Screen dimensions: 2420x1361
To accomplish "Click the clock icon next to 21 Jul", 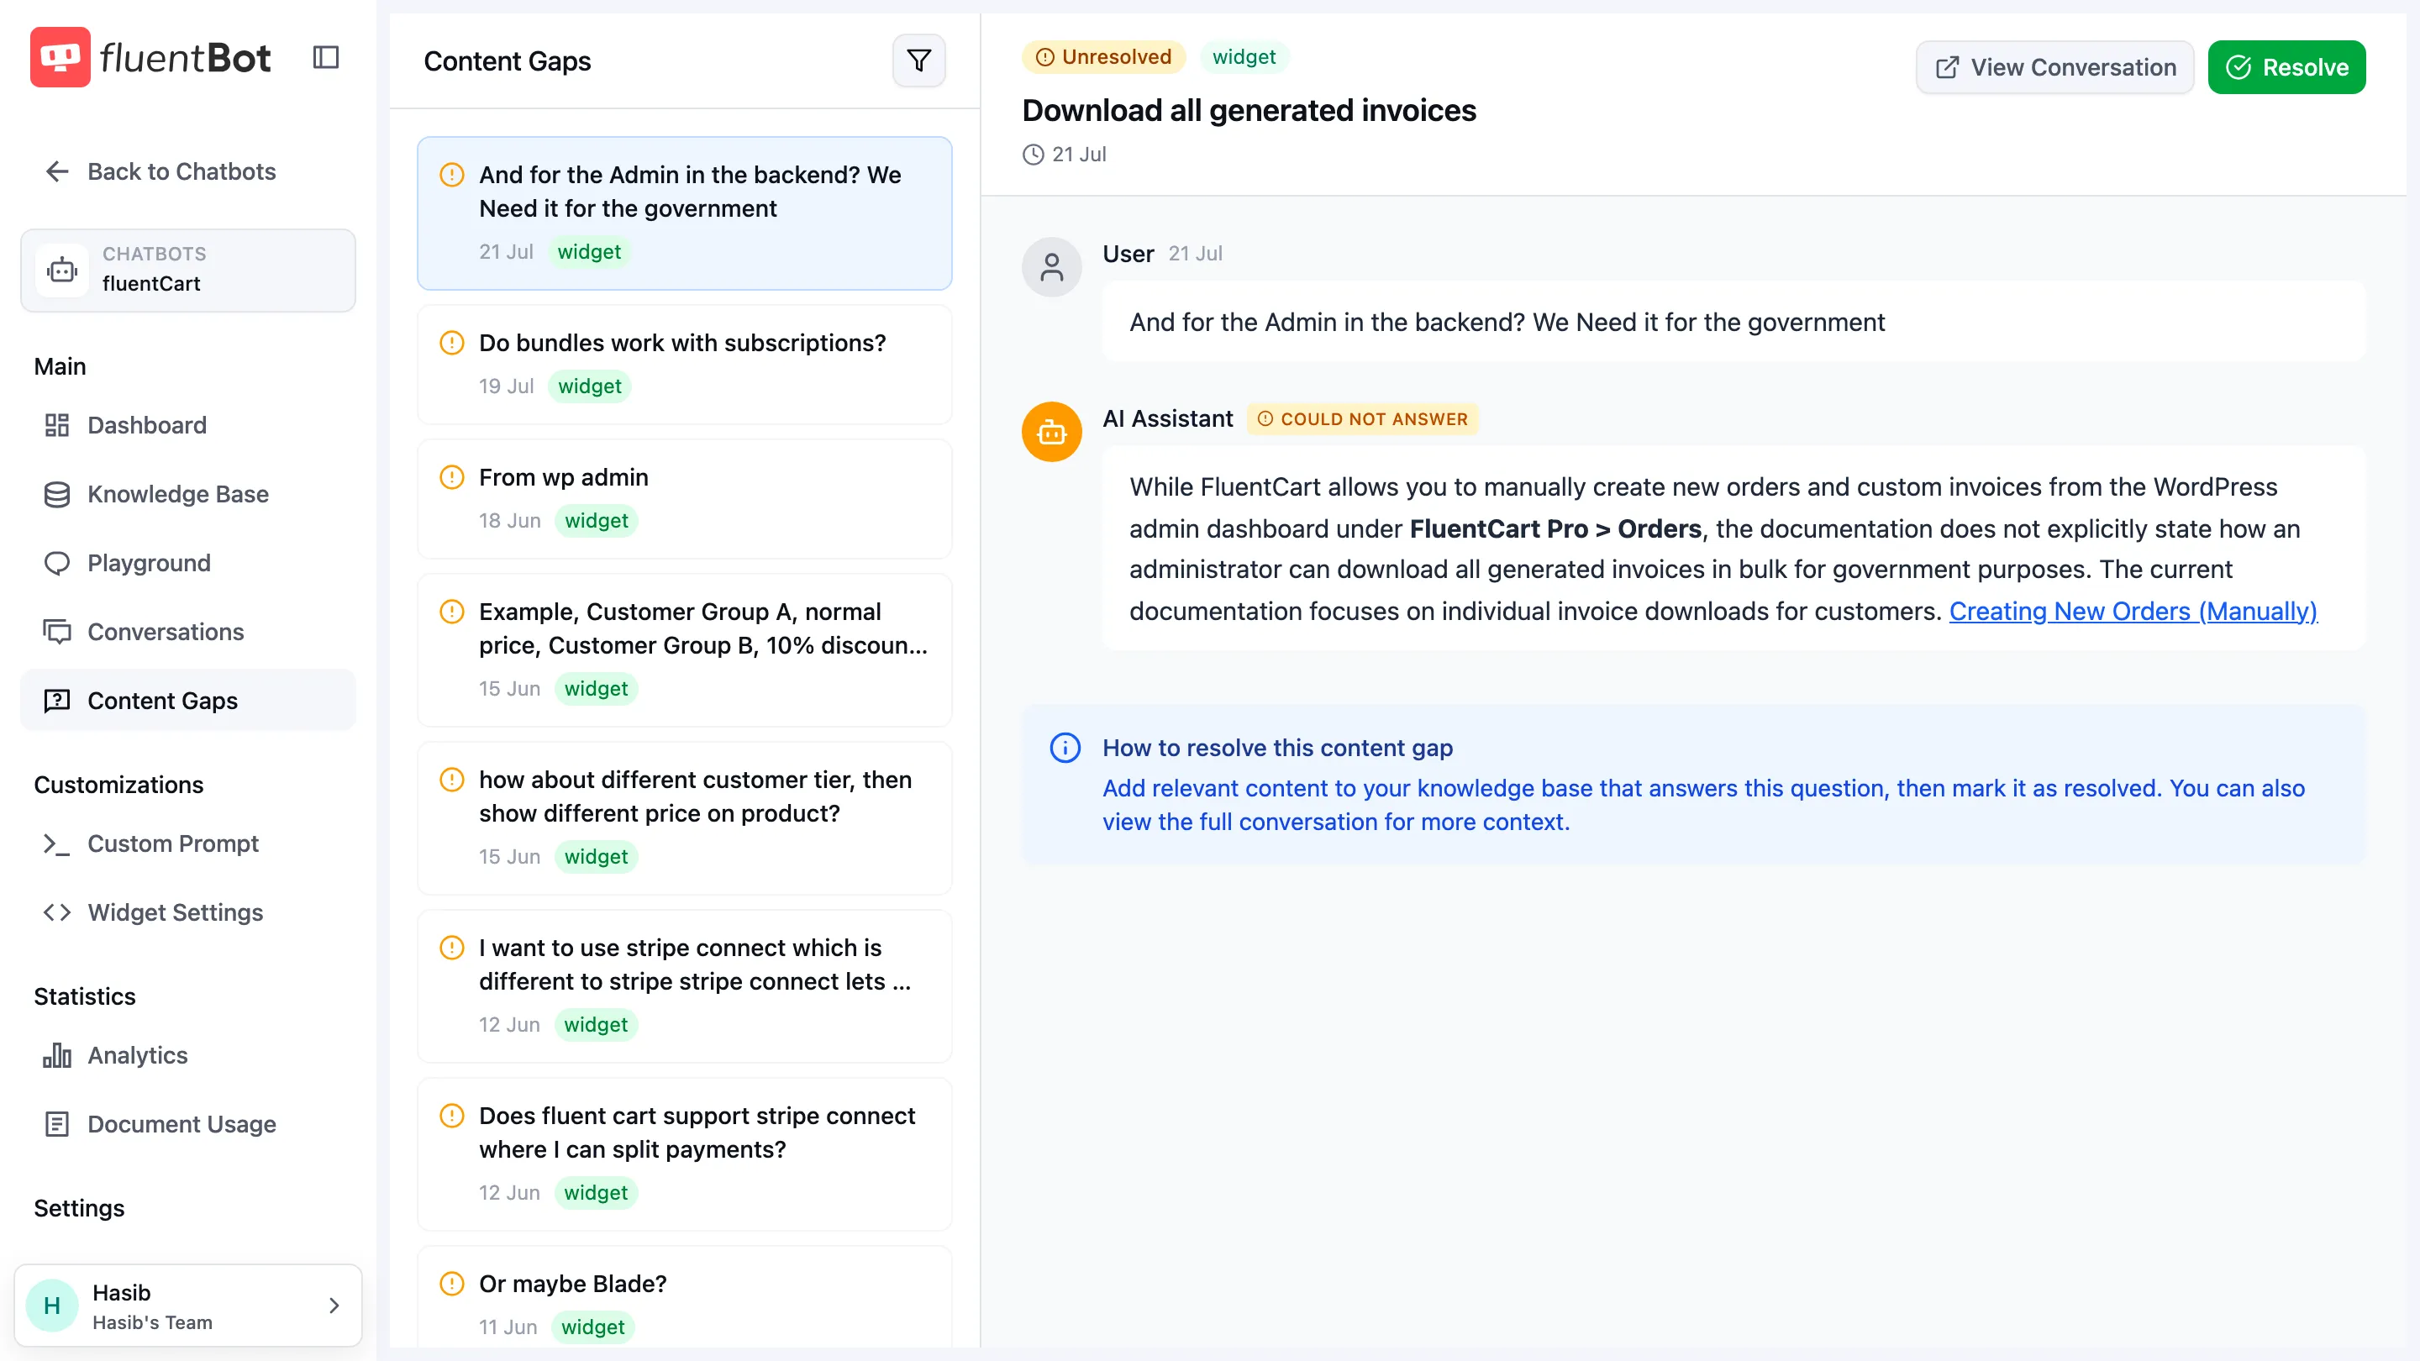I will click(1034, 154).
